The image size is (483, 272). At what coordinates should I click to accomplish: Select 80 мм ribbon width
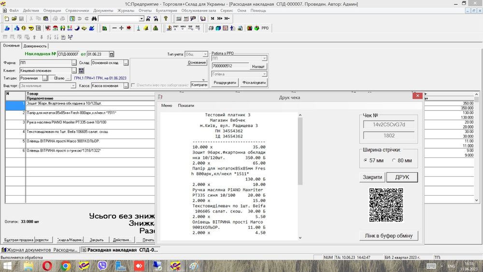pos(394,160)
